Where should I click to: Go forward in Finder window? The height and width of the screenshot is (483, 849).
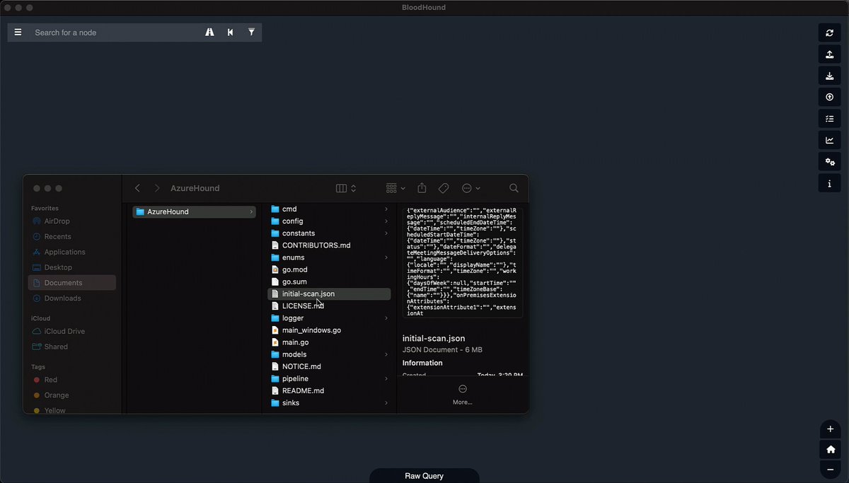tap(157, 188)
